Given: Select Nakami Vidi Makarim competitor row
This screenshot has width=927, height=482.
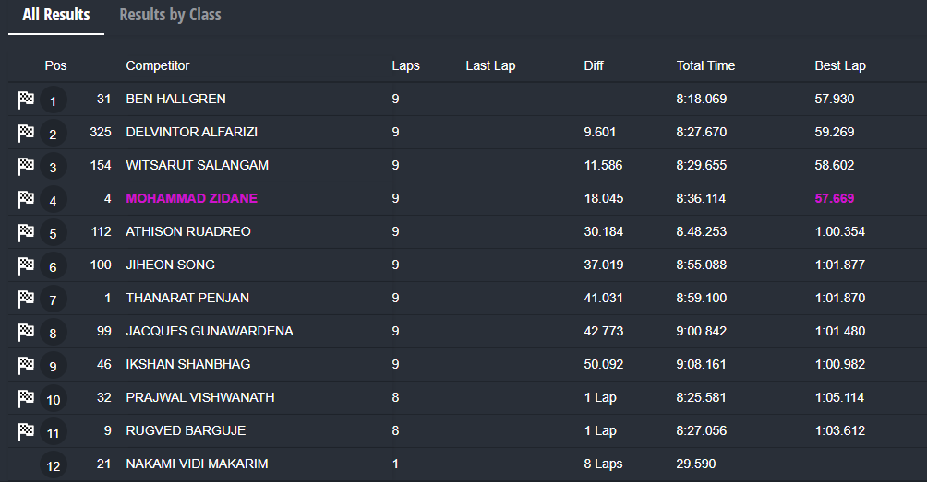Looking at the screenshot, I should 197,464.
